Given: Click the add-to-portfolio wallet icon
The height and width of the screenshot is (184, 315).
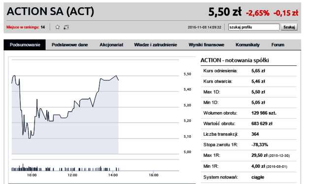Looking at the screenshot, I should (x=66, y=27).
